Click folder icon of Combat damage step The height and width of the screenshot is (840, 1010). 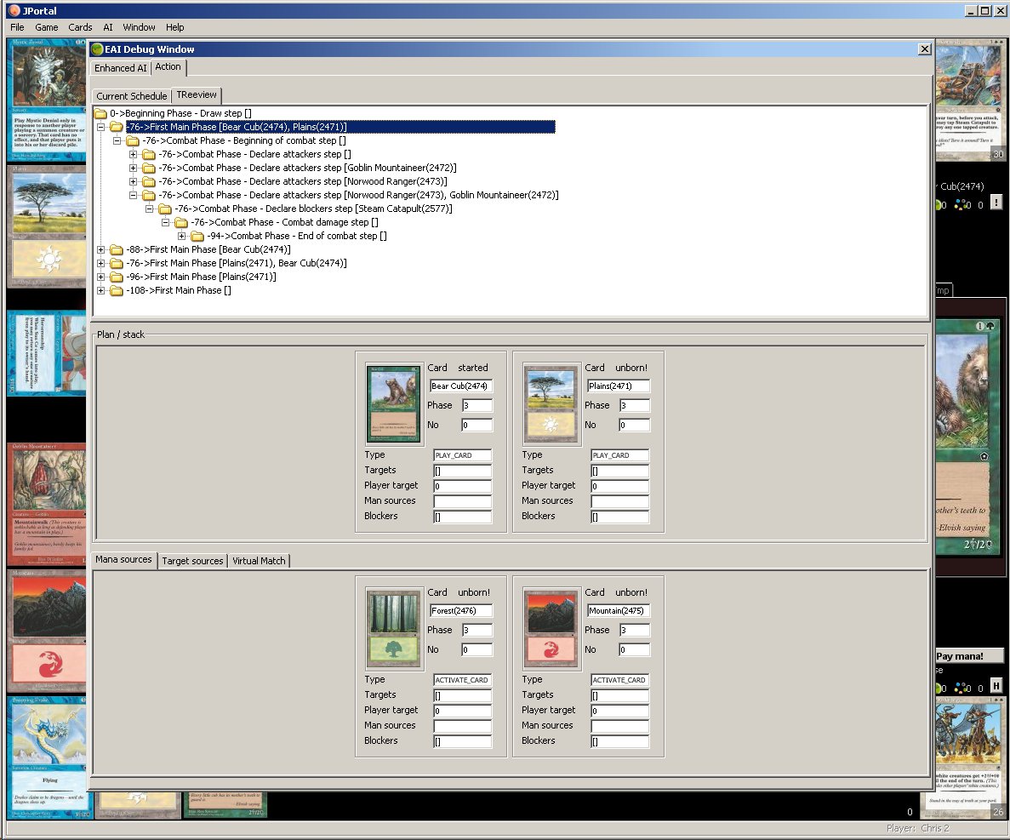point(181,222)
